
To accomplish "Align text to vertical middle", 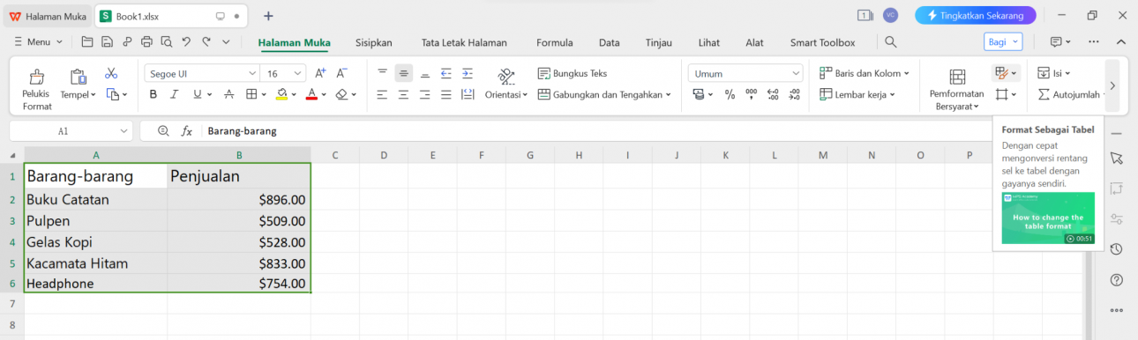I will pyautogui.click(x=403, y=73).
